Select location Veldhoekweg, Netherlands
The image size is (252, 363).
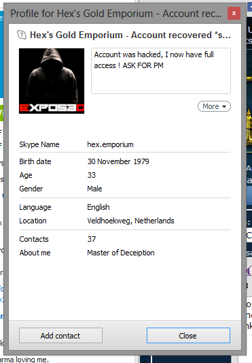(x=130, y=221)
